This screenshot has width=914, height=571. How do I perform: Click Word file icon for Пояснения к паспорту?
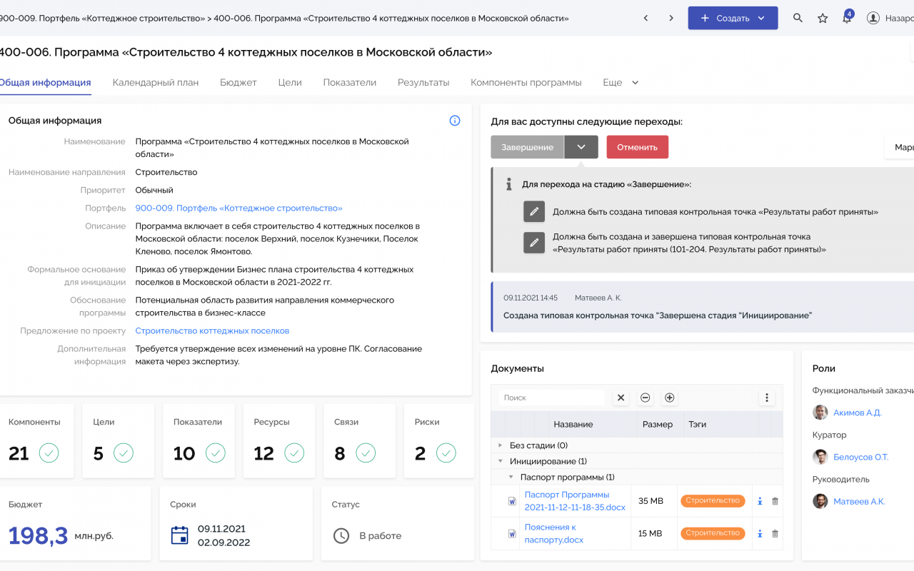point(512,533)
